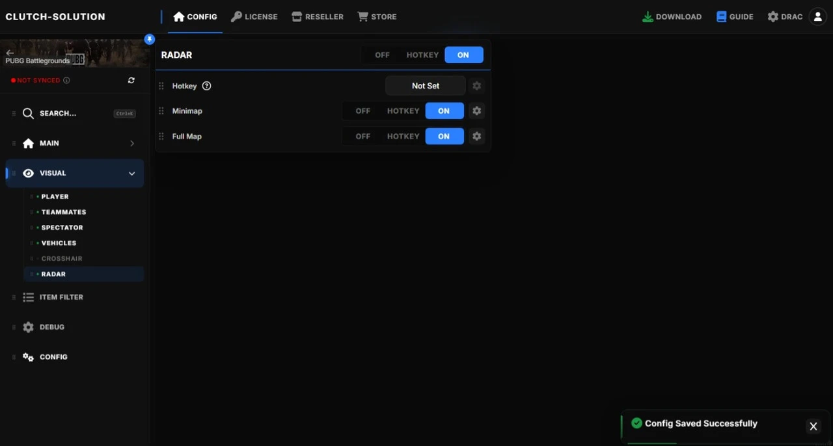This screenshot has height=446, width=833.
Task: Turn Full Map OFF
Action: (363, 137)
